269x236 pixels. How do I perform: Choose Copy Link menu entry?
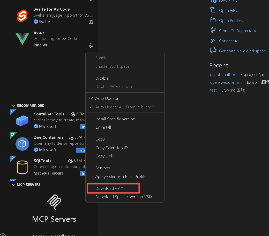tap(125, 156)
